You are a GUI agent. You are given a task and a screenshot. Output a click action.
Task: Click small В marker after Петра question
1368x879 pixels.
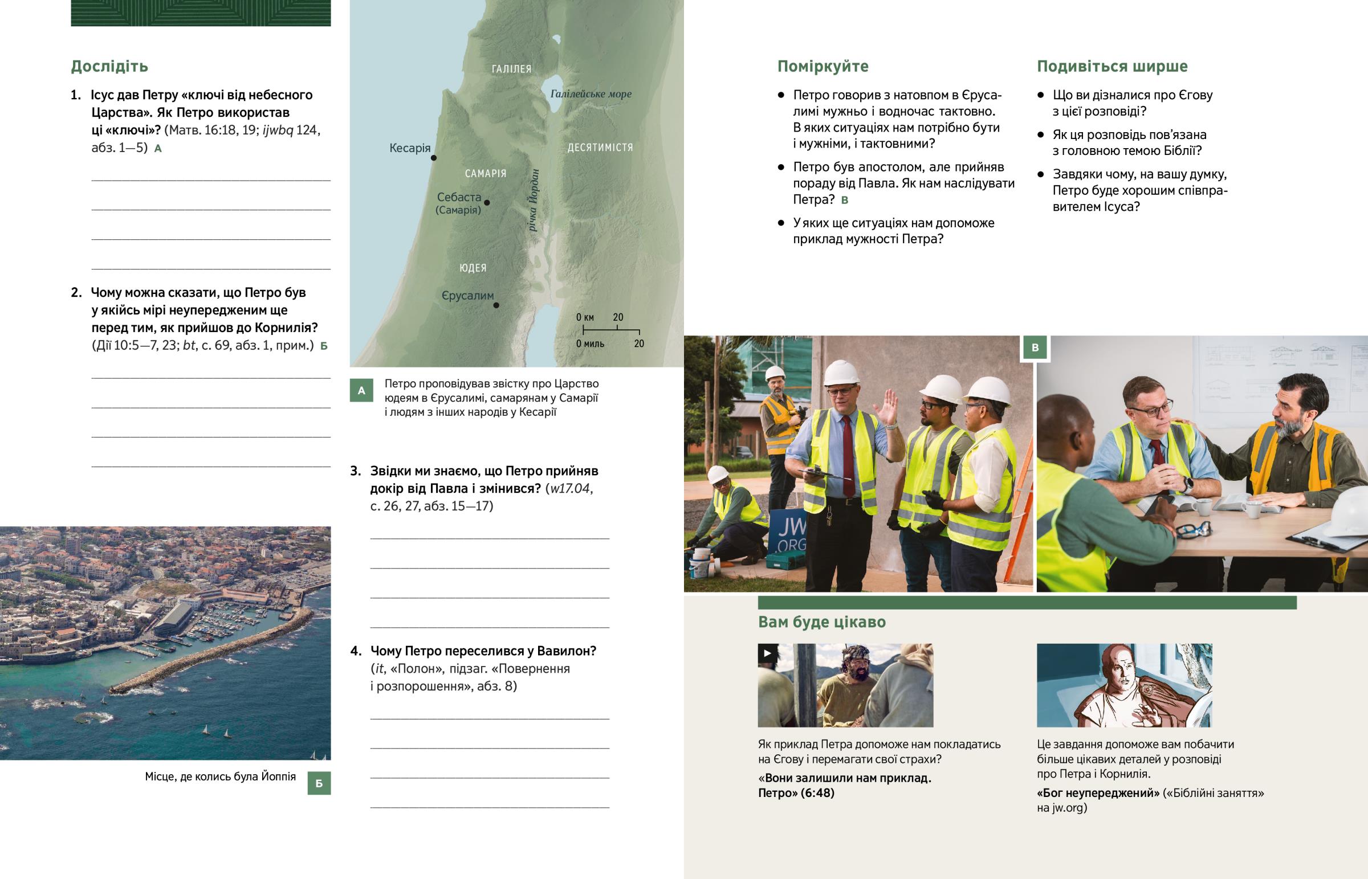(845, 201)
